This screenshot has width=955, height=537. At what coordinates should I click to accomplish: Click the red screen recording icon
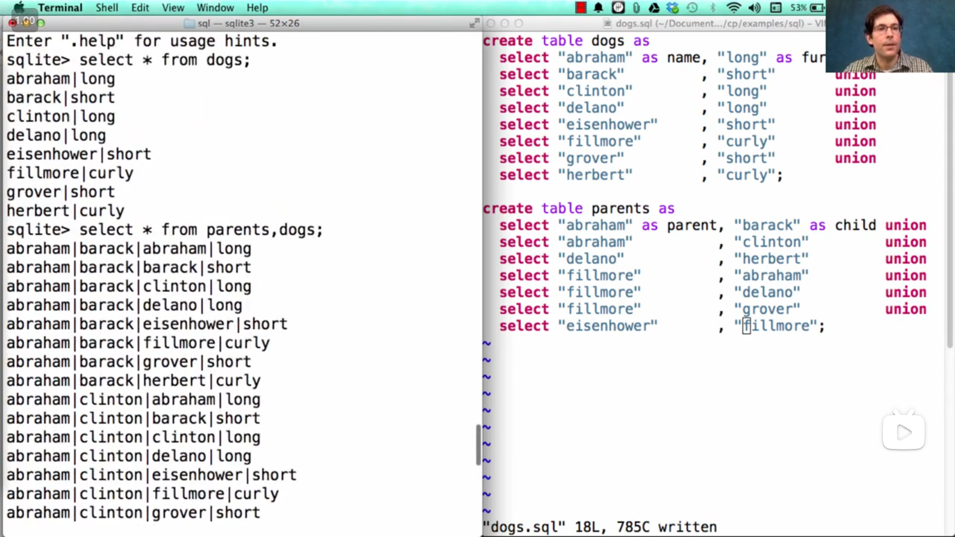click(x=580, y=7)
